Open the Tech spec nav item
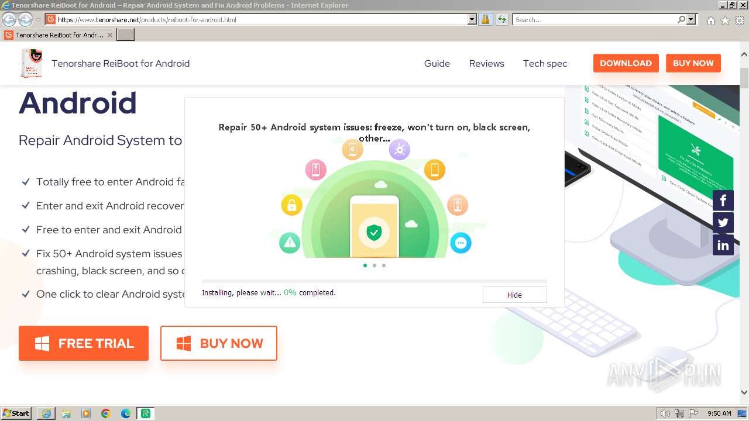The height and width of the screenshot is (421, 749). [545, 63]
